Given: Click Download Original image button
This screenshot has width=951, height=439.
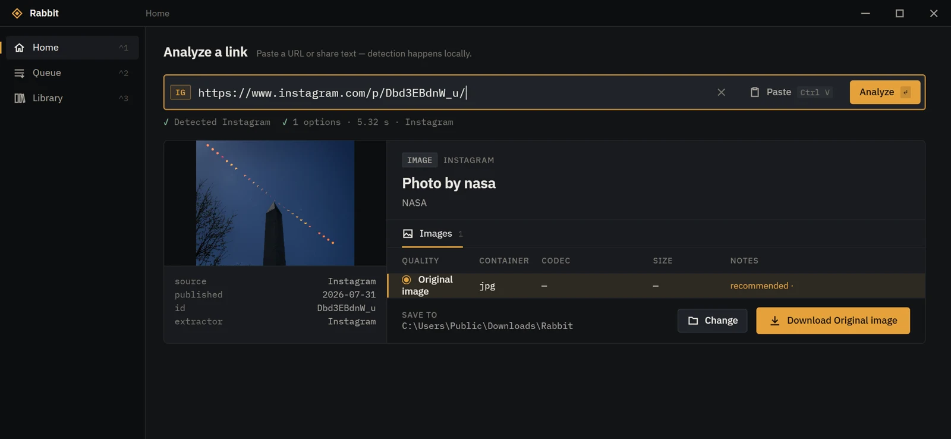Looking at the screenshot, I should pos(833,321).
